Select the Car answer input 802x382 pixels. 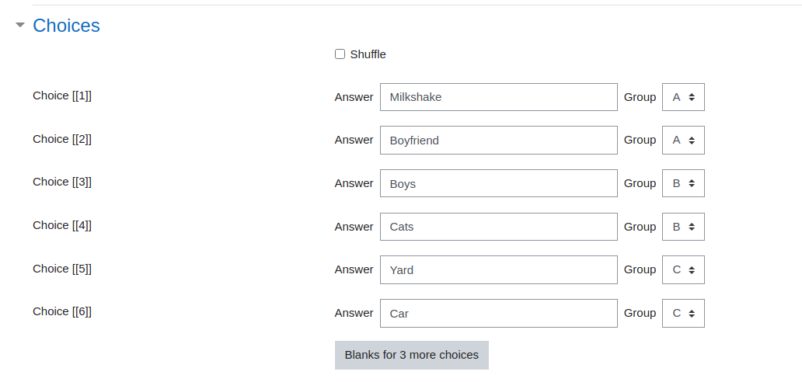[x=499, y=313]
